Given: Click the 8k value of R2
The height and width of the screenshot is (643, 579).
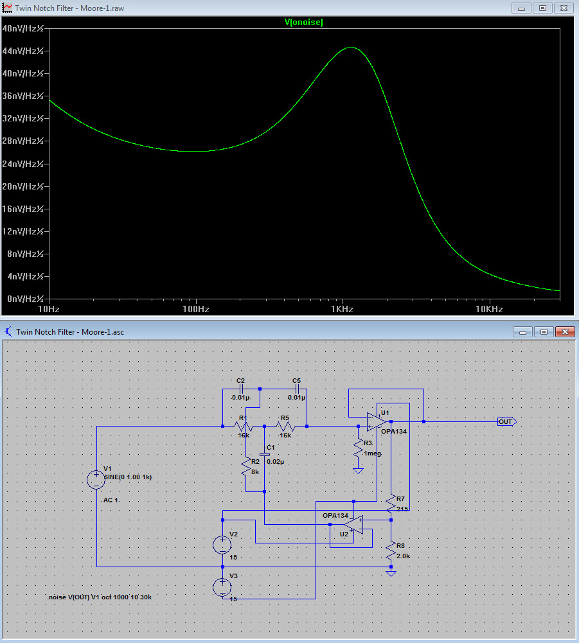Looking at the screenshot, I should point(255,472).
